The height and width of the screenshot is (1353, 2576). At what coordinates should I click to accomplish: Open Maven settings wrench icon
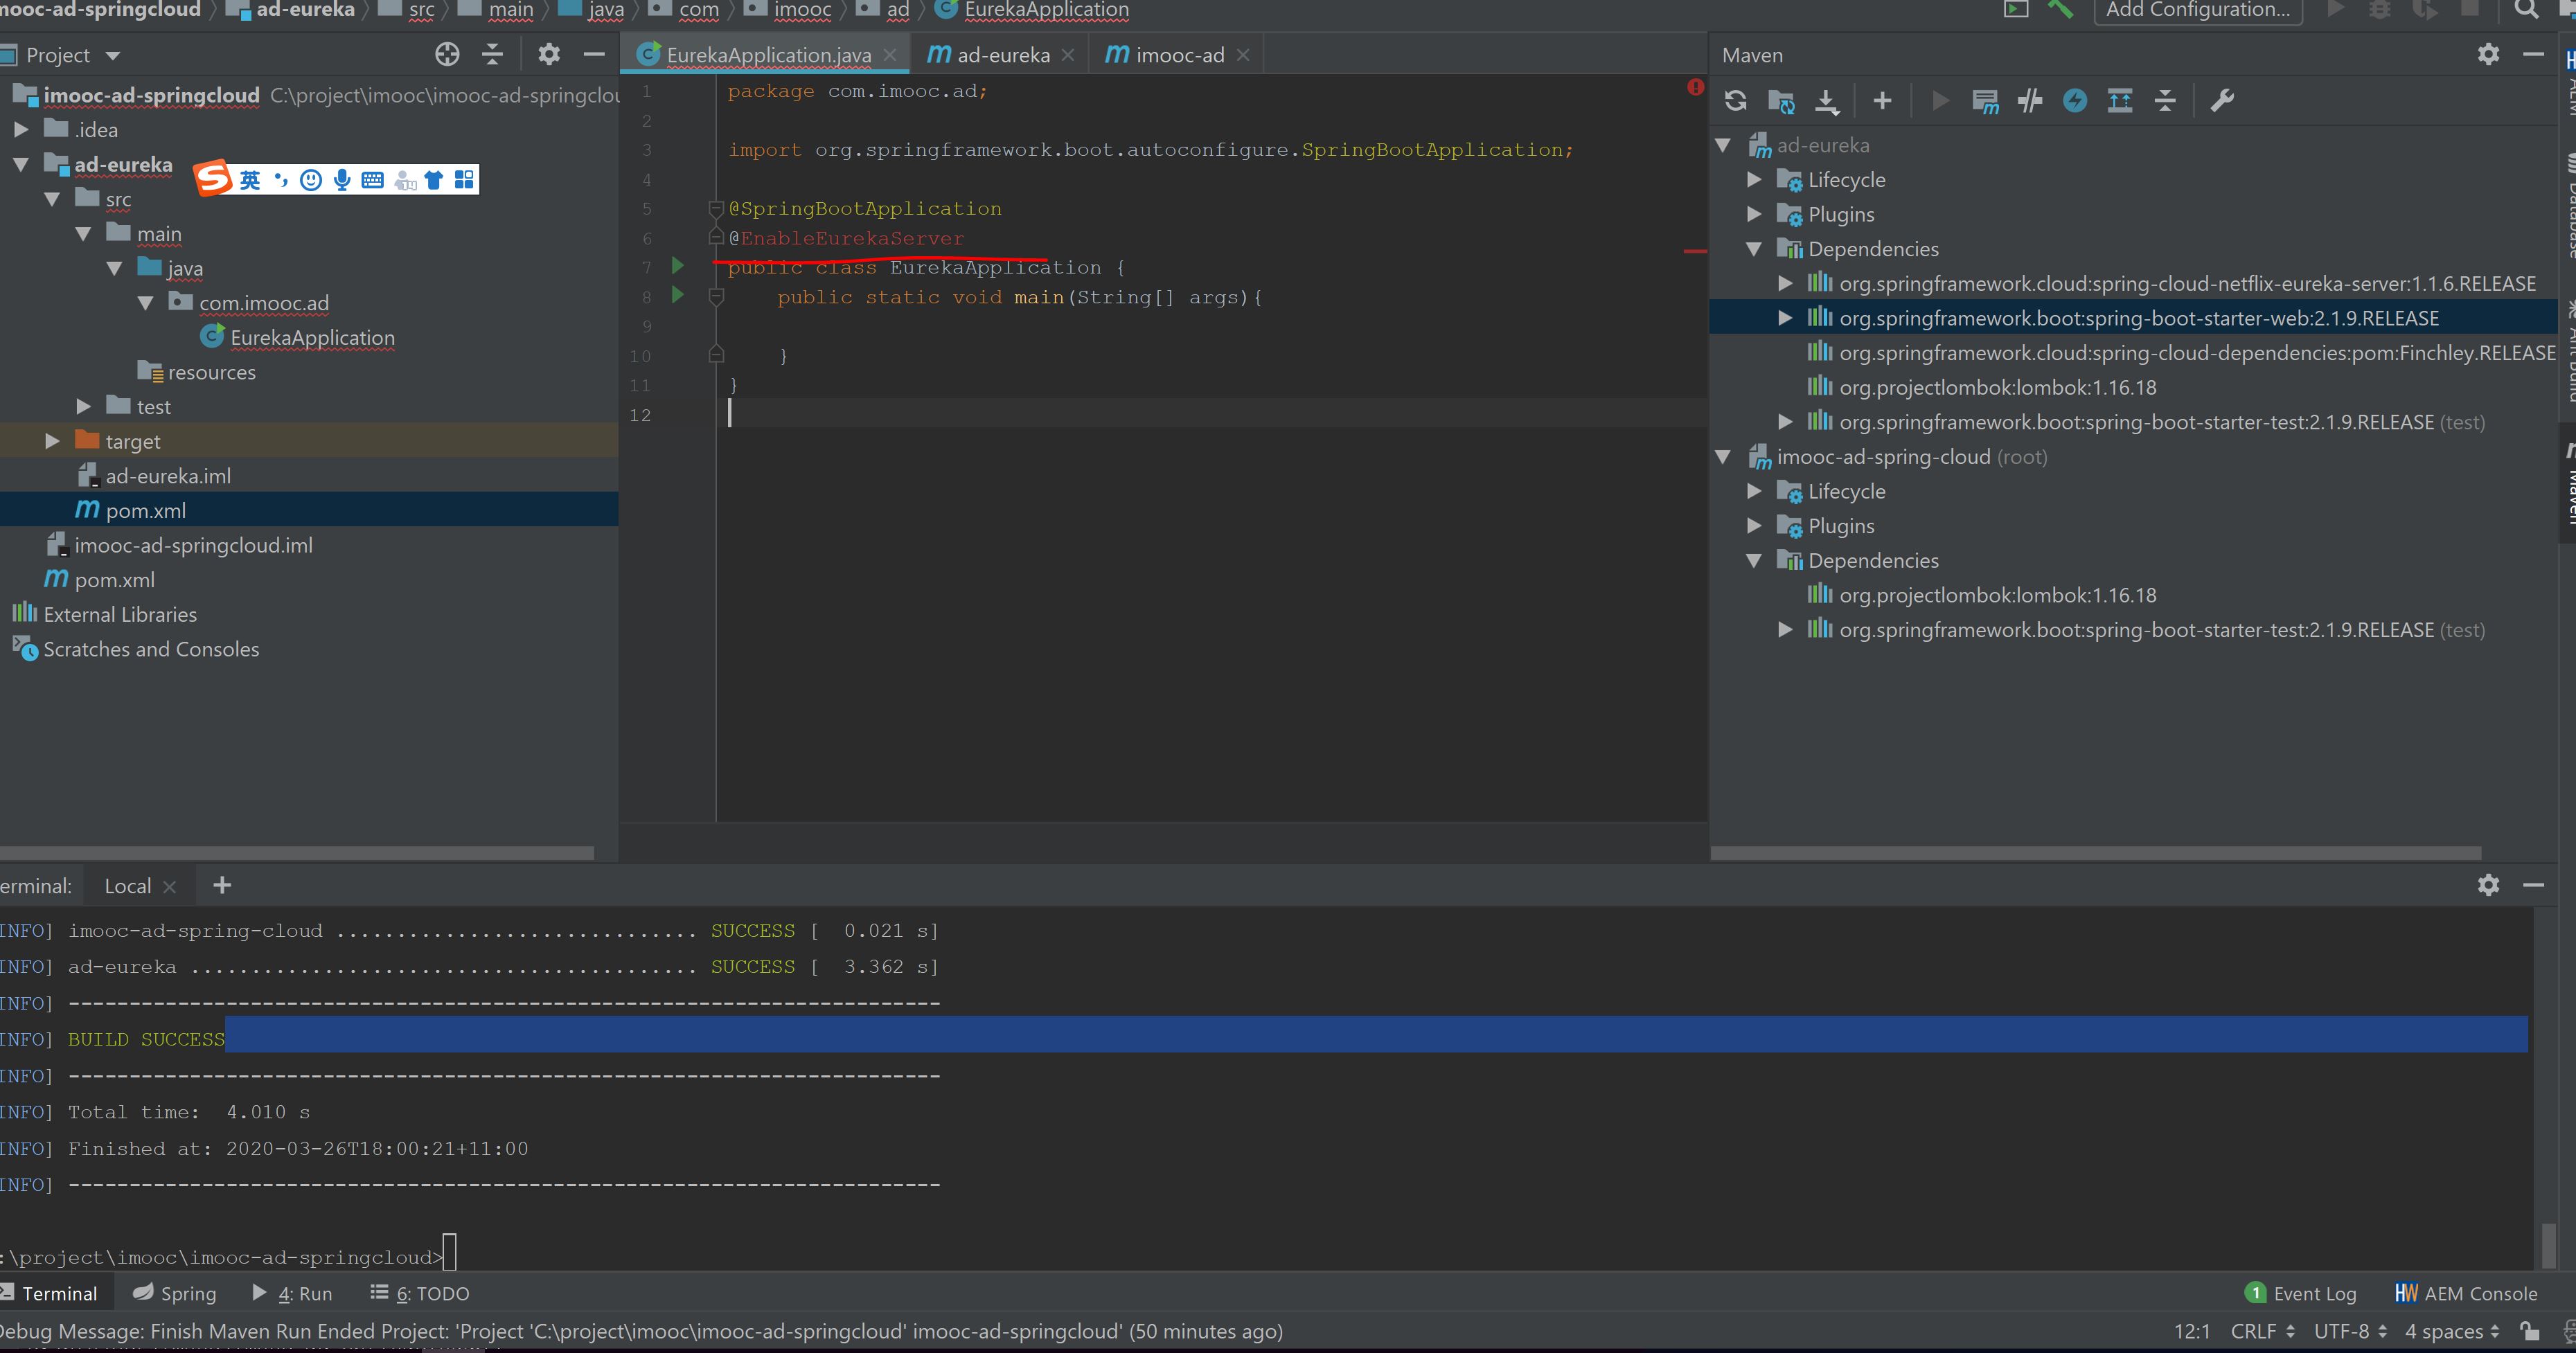tap(2222, 101)
